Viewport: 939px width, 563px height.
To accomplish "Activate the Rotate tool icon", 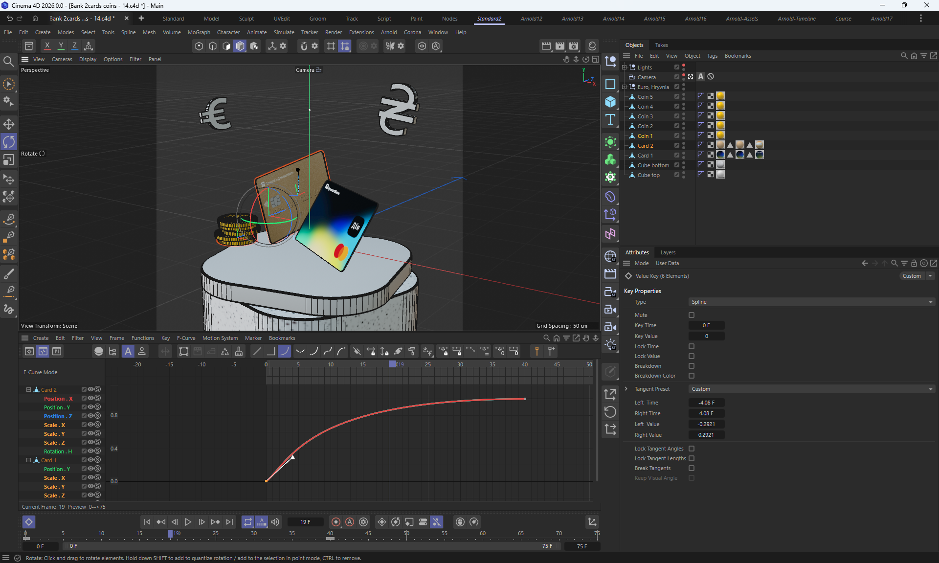I will 9,142.
